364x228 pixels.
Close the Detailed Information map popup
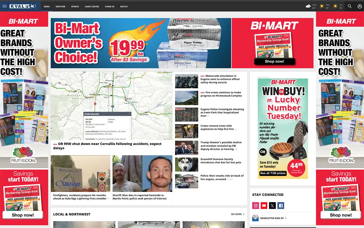coord(129,114)
